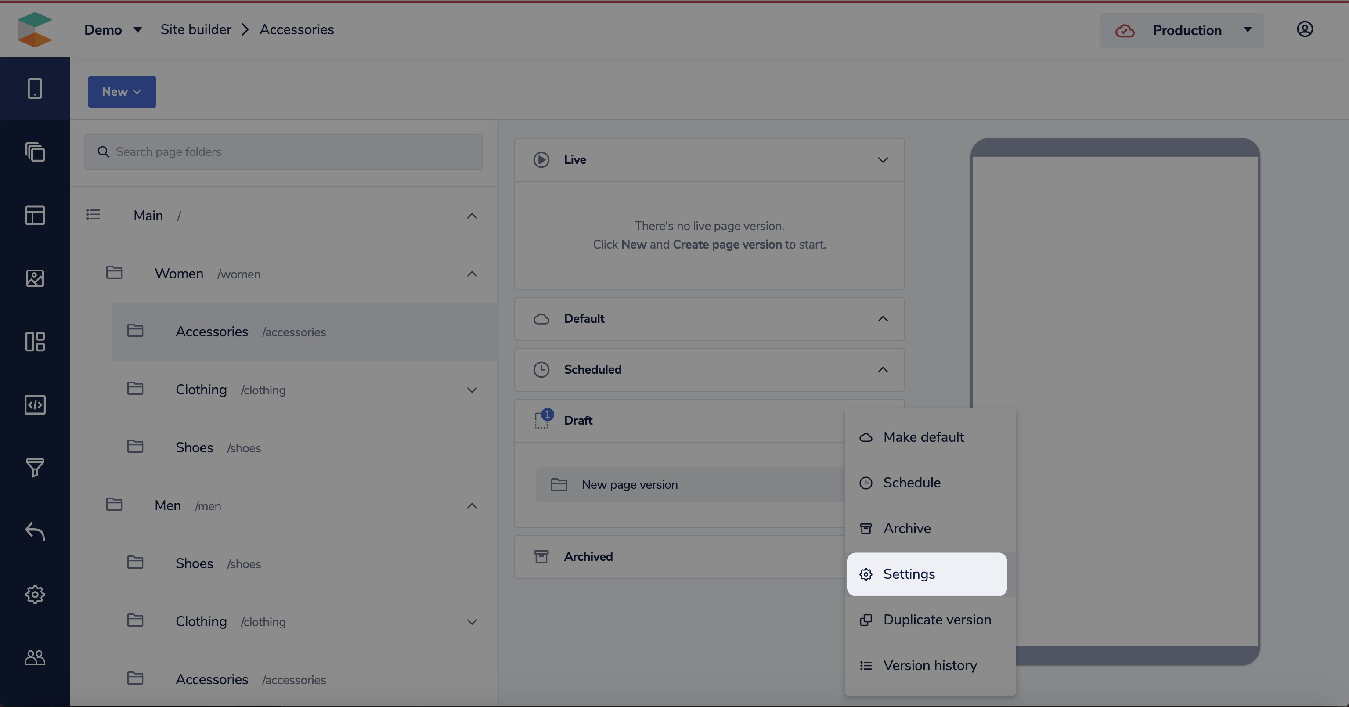Collapse the Scheduled section chevron

tap(882, 370)
